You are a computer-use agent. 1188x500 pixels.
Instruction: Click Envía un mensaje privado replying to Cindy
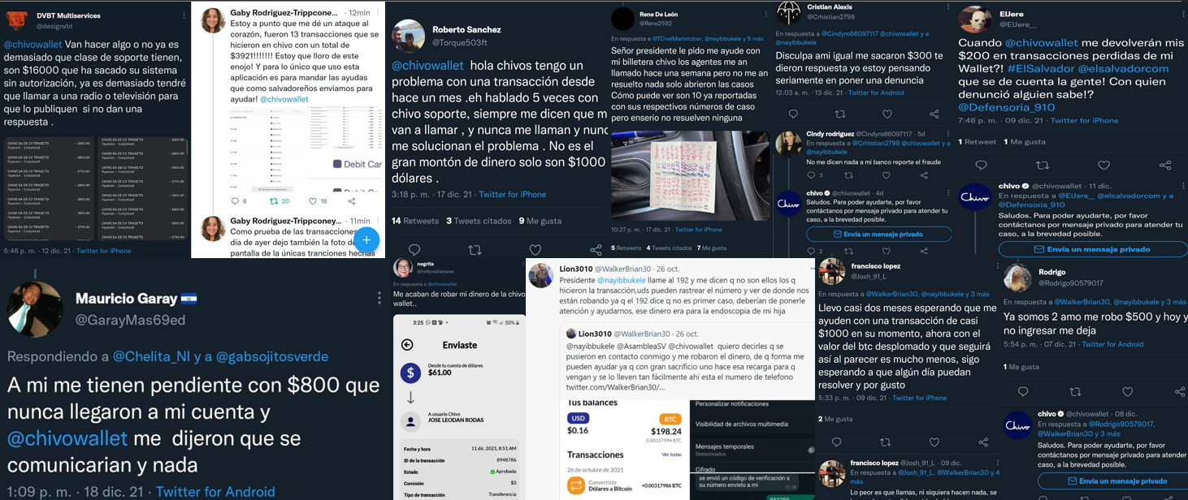pos(878,234)
